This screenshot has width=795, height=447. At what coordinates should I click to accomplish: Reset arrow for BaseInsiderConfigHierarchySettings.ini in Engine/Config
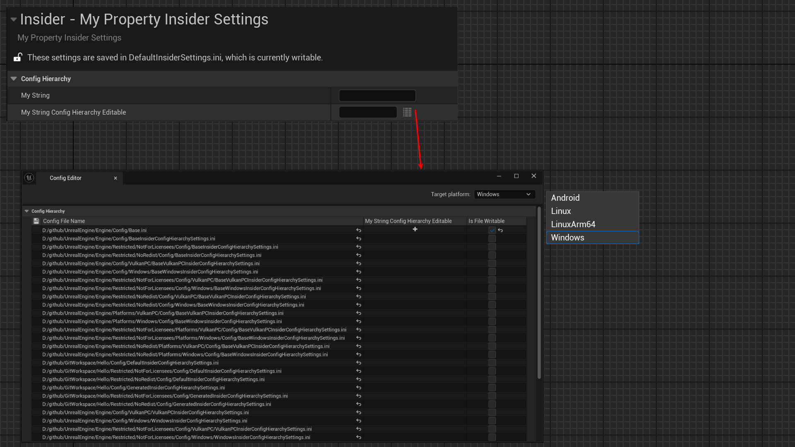pyautogui.click(x=359, y=238)
